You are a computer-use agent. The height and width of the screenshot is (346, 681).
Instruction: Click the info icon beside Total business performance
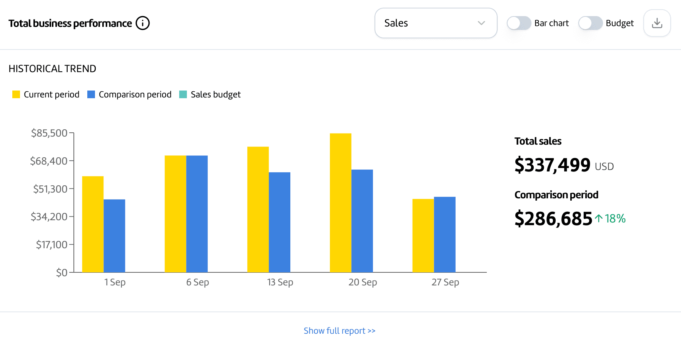tap(142, 23)
